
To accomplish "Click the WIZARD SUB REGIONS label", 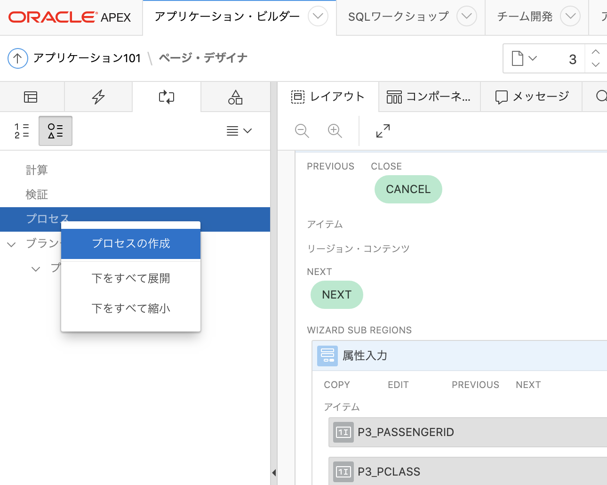I will pyautogui.click(x=359, y=330).
